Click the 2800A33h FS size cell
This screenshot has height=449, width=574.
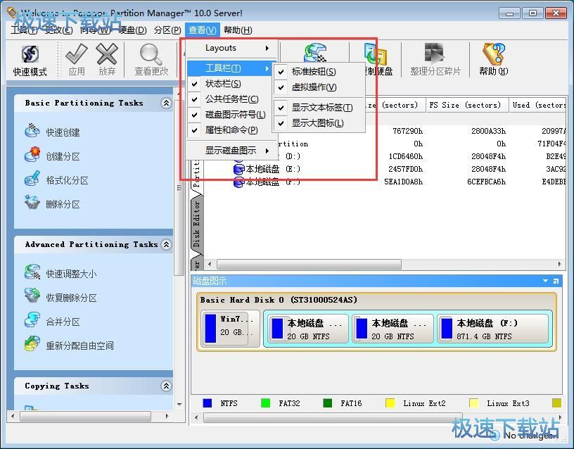488,131
